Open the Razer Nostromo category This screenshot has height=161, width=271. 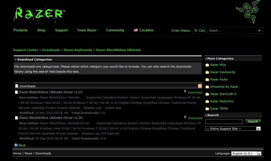(222, 101)
